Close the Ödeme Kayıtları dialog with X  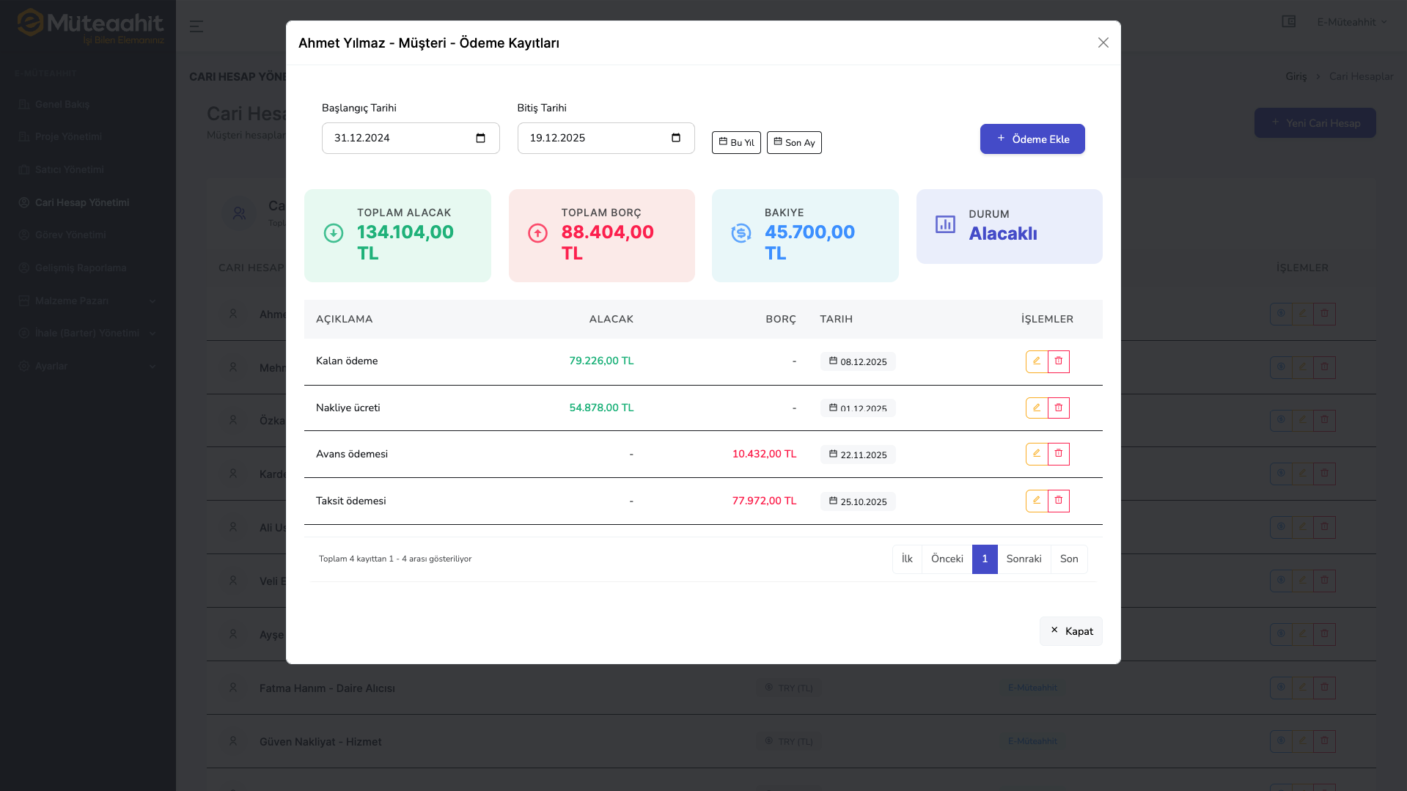[1103, 43]
